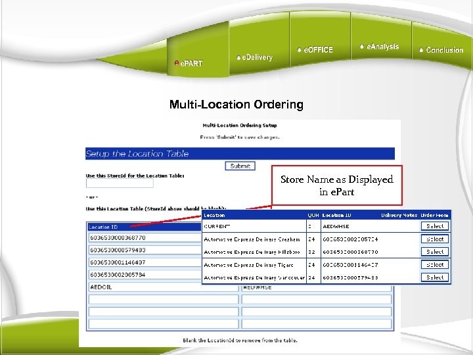Click the 'Order From' column header
Screen dimensions: 473x355
coord(434,215)
